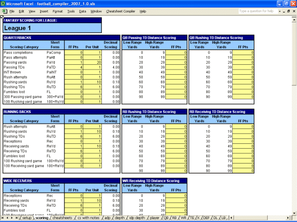Switch to the depth sheet tab
The image size is (297, 222).
pyautogui.click(x=120, y=218)
